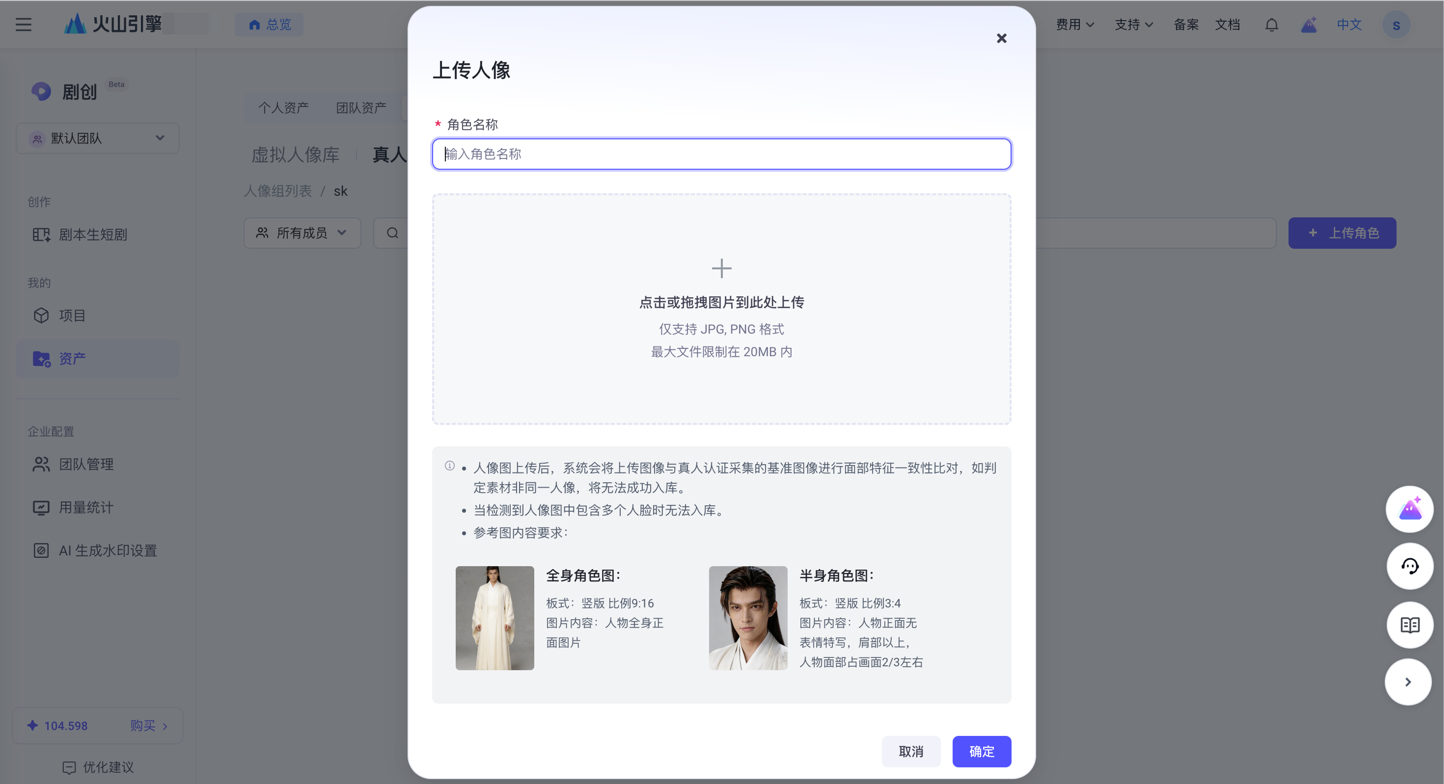Viewport: 1444px width, 784px height.
Task: Confirm upload with the 确定 button
Action: (981, 751)
